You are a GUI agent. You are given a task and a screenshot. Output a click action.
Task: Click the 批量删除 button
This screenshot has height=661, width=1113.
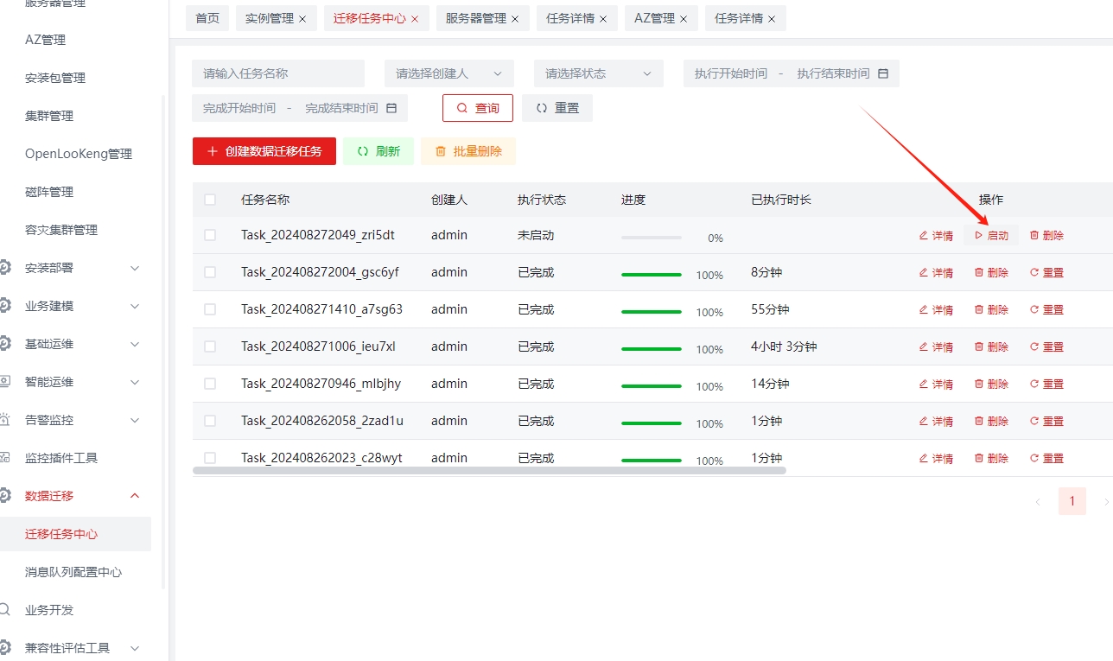[x=468, y=151]
